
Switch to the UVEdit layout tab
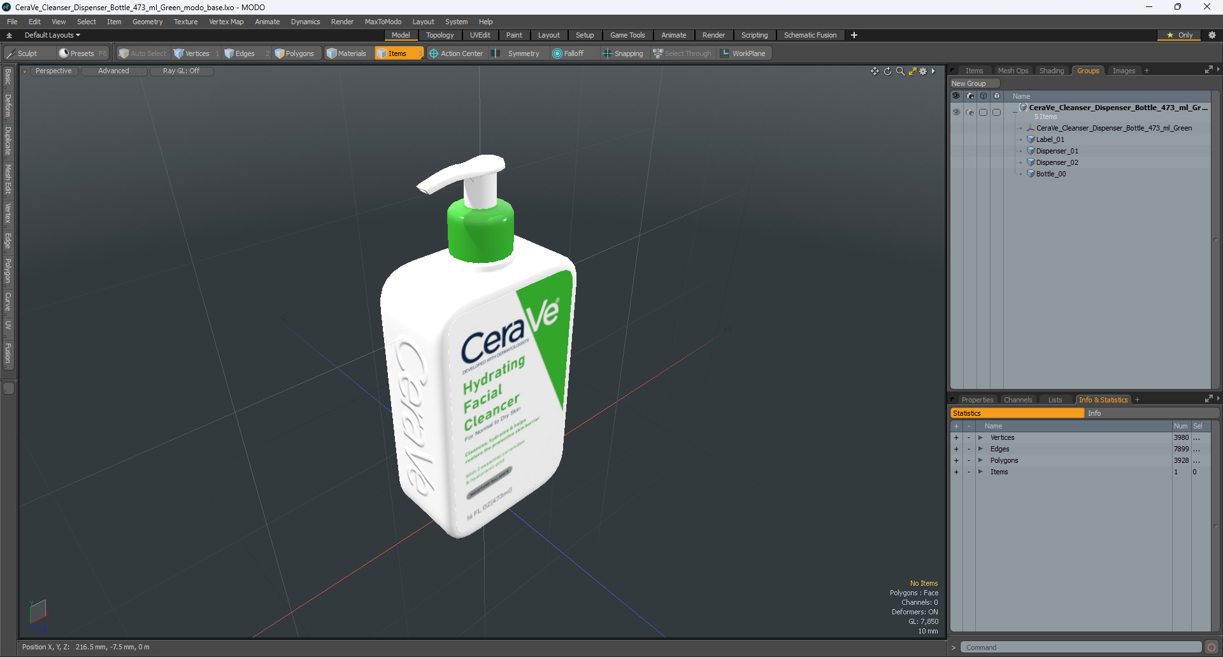tap(480, 35)
